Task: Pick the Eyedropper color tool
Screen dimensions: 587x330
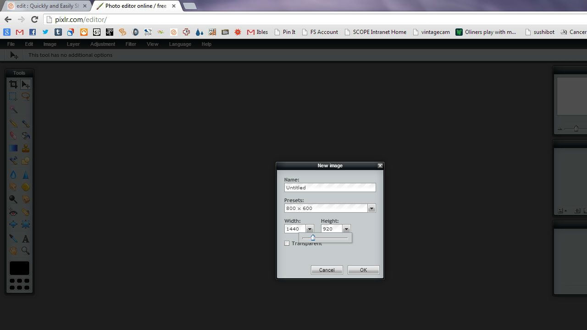Action: (x=13, y=238)
